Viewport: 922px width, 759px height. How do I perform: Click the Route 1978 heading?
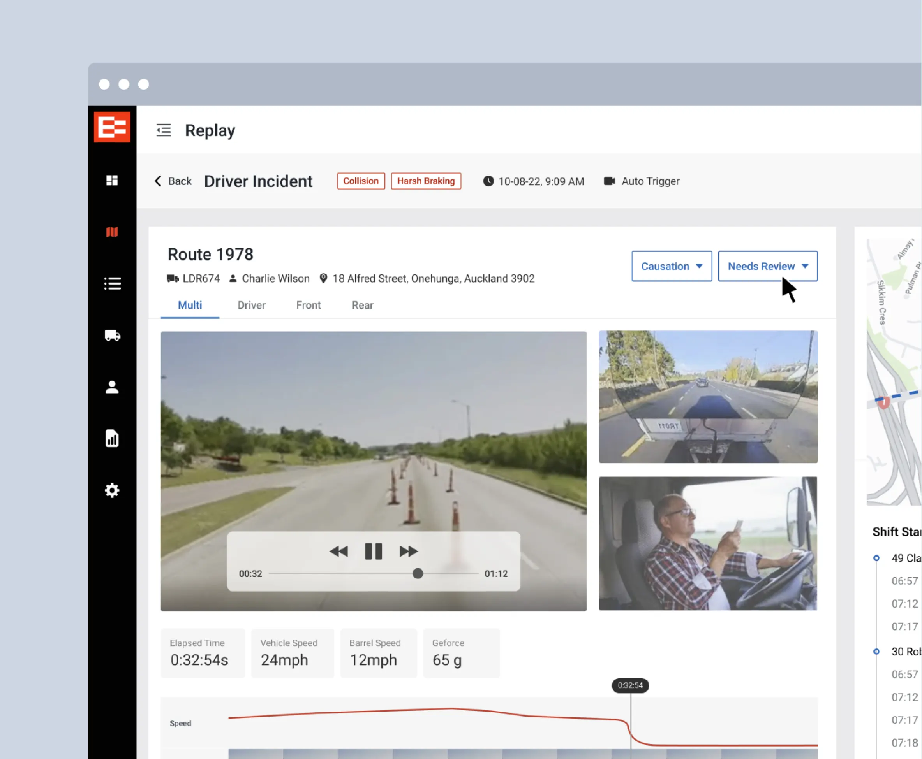coord(210,255)
